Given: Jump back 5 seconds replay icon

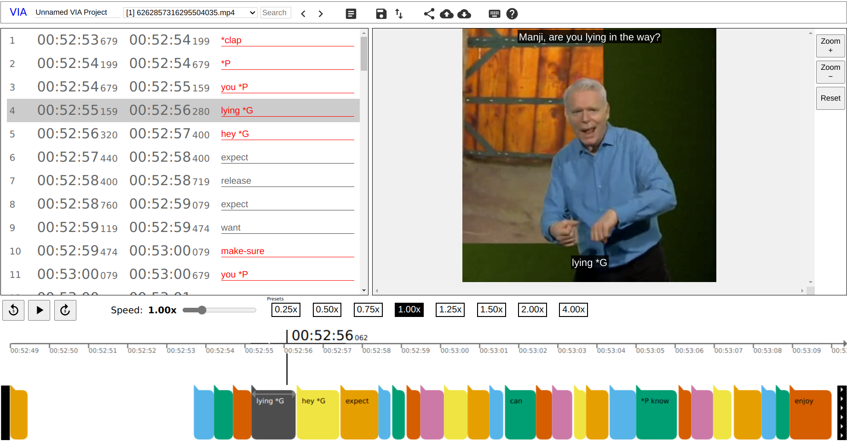Looking at the screenshot, I should tap(13, 310).
